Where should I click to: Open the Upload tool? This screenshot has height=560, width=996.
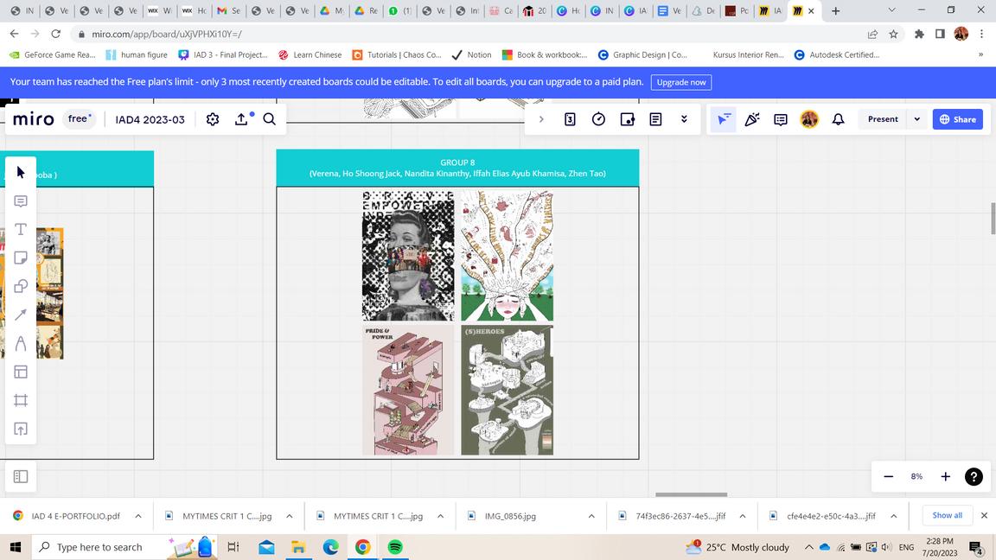tap(21, 430)
